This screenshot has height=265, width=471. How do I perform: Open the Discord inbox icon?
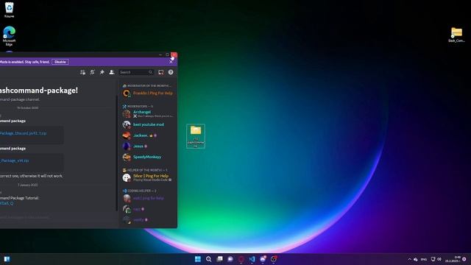161,72
